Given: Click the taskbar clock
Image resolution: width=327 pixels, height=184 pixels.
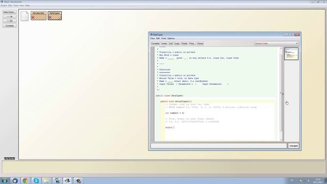Looking at the screenshot, I should coord(318,180).
